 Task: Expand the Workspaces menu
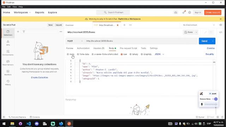(22, 13)
